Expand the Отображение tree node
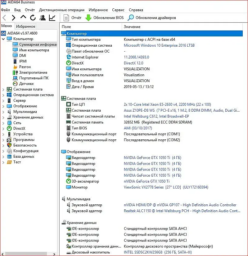 click(3, 106)
